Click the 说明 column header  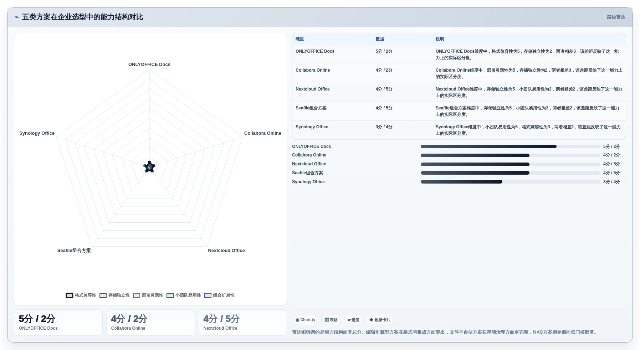point(440,39)
